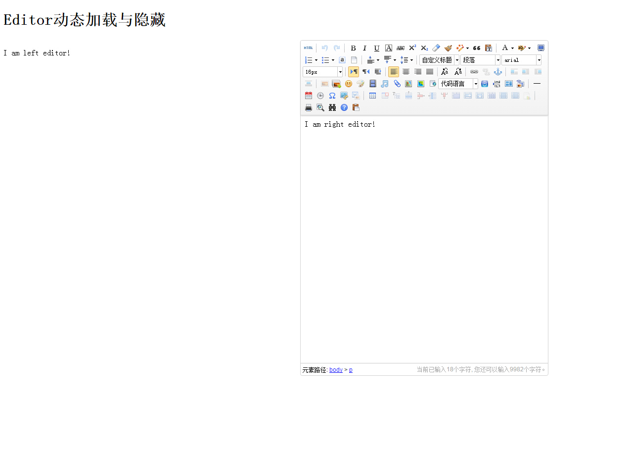Click the body link in element path

[336, 370]
